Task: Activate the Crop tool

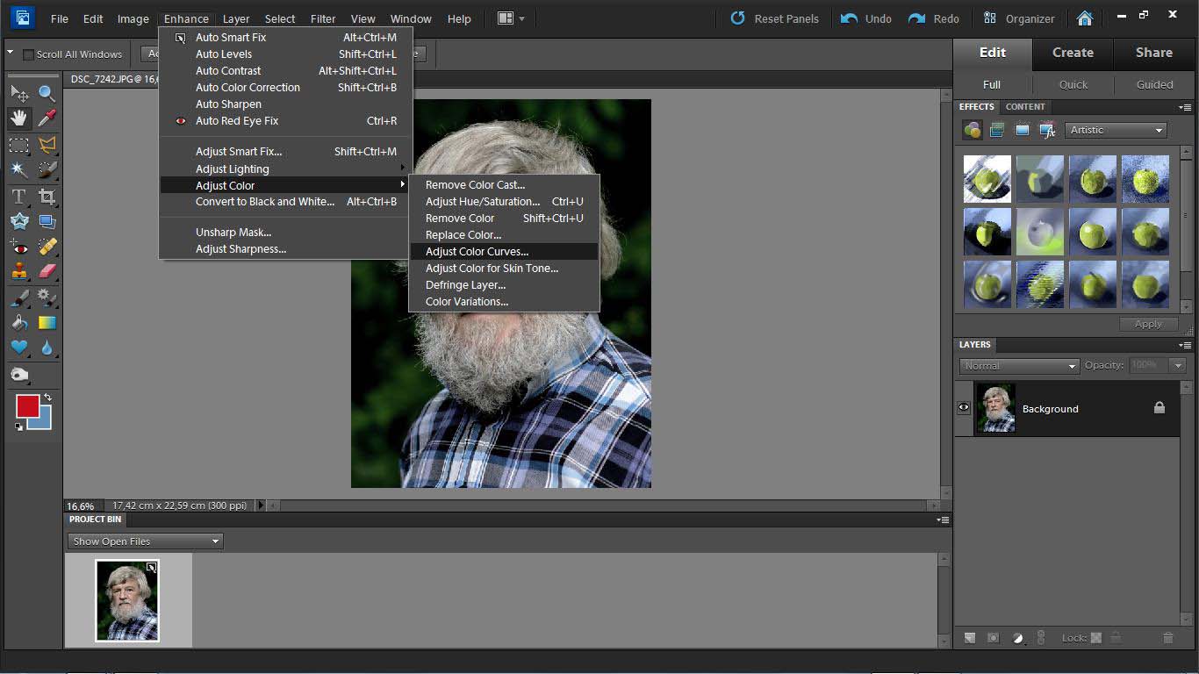Action: [x=47, y=197]
